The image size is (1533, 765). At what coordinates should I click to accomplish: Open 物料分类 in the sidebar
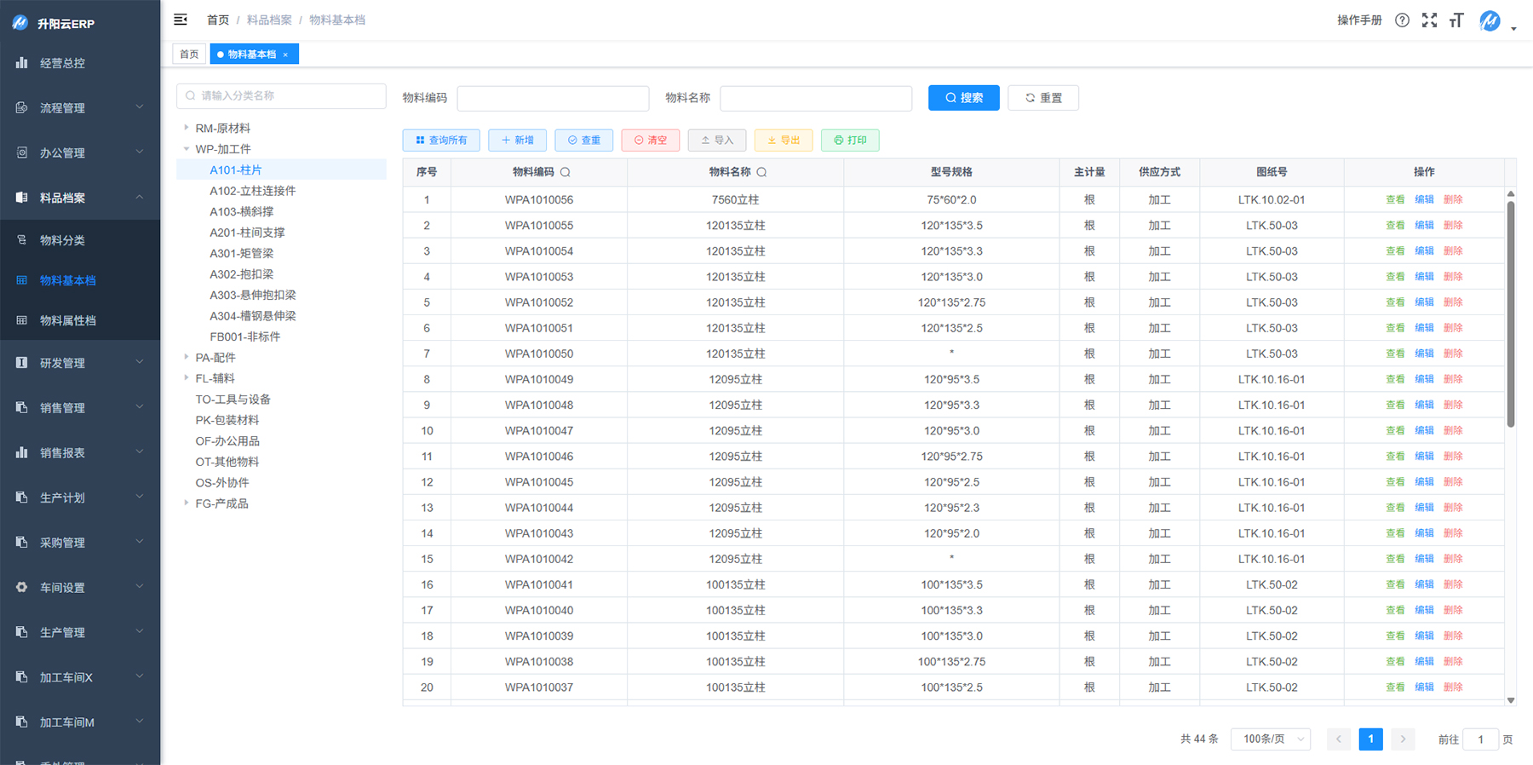[80, 240]
